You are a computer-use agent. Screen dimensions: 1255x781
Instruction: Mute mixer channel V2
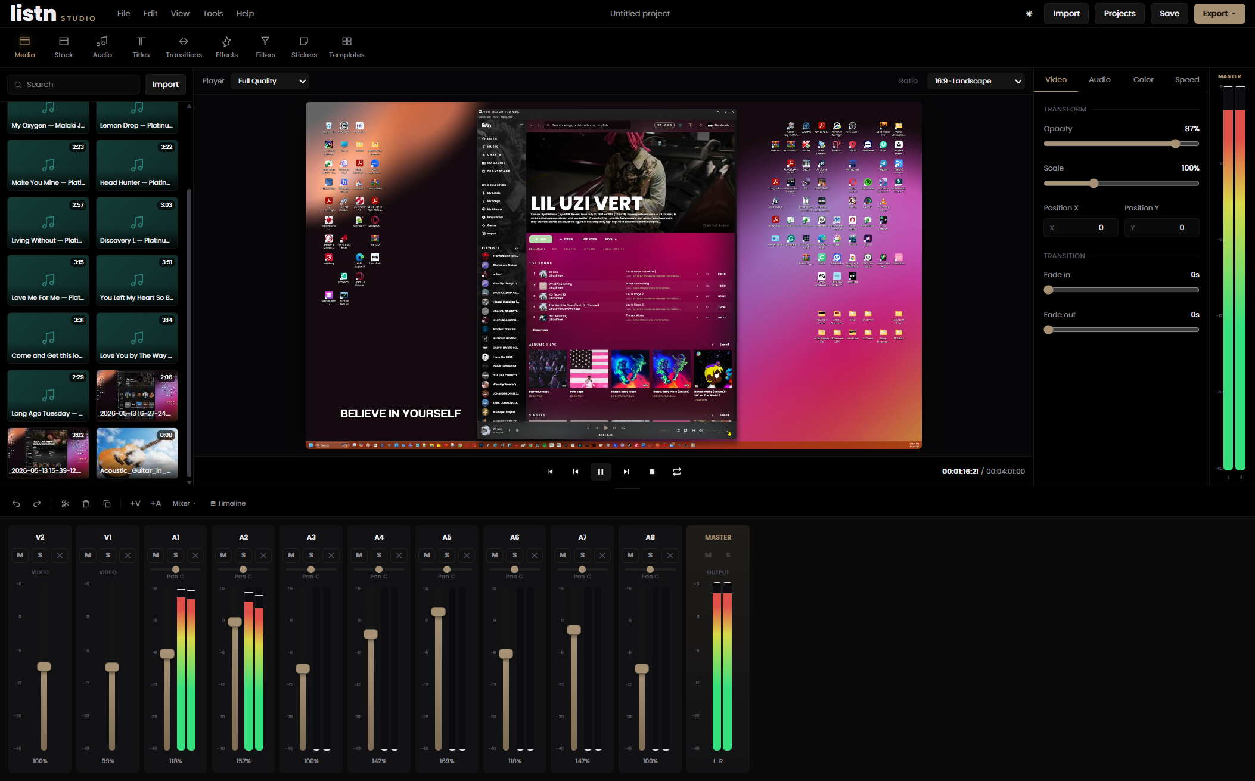20,556
